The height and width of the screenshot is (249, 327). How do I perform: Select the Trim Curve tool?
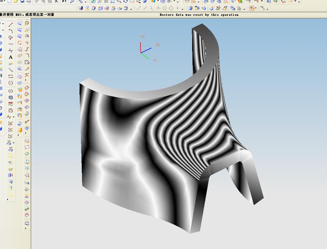(x=27, y=36)
